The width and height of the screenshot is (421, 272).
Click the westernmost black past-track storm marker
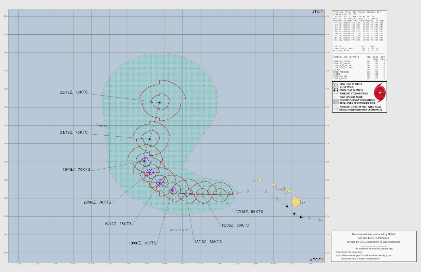[287, 206]
